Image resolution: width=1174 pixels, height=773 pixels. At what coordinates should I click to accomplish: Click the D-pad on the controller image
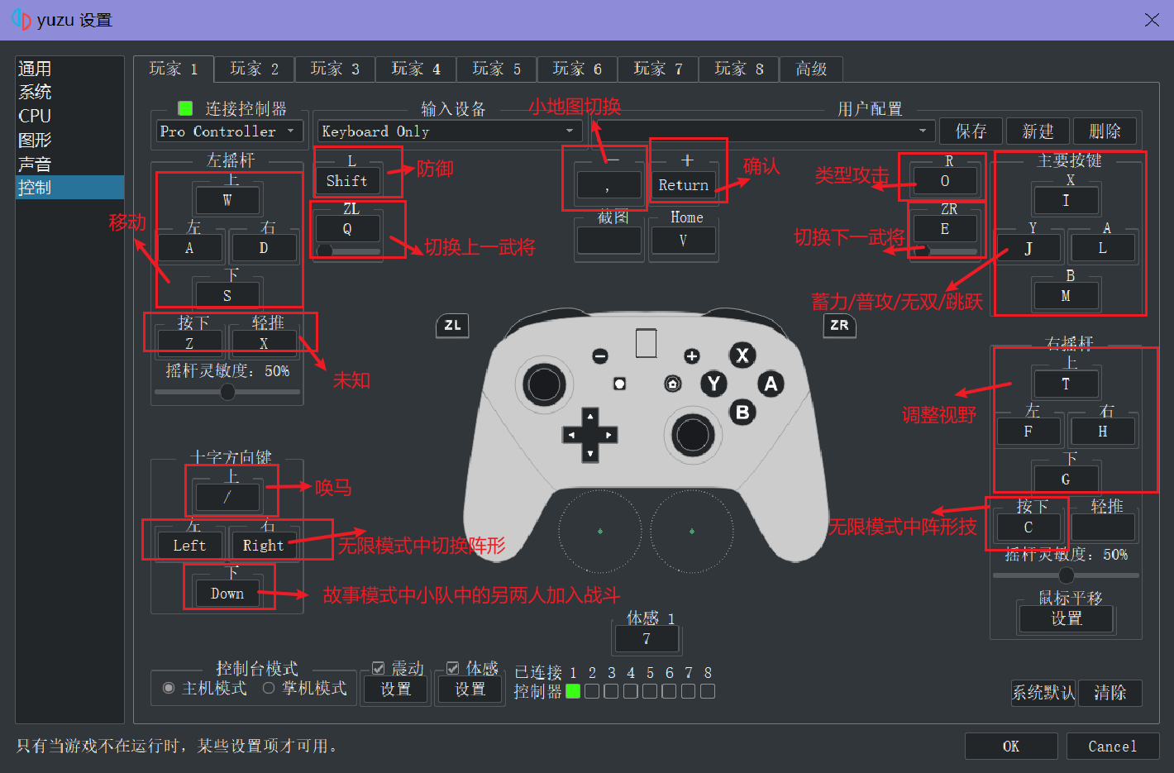pyautogui.click(x=589, y=434)
